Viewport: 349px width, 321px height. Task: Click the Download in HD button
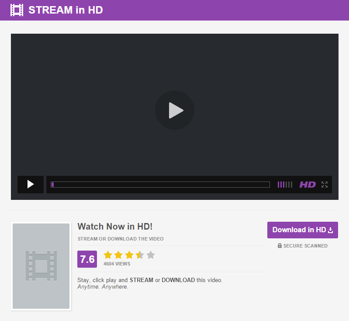pyautogui.click(x=303, y=230)
